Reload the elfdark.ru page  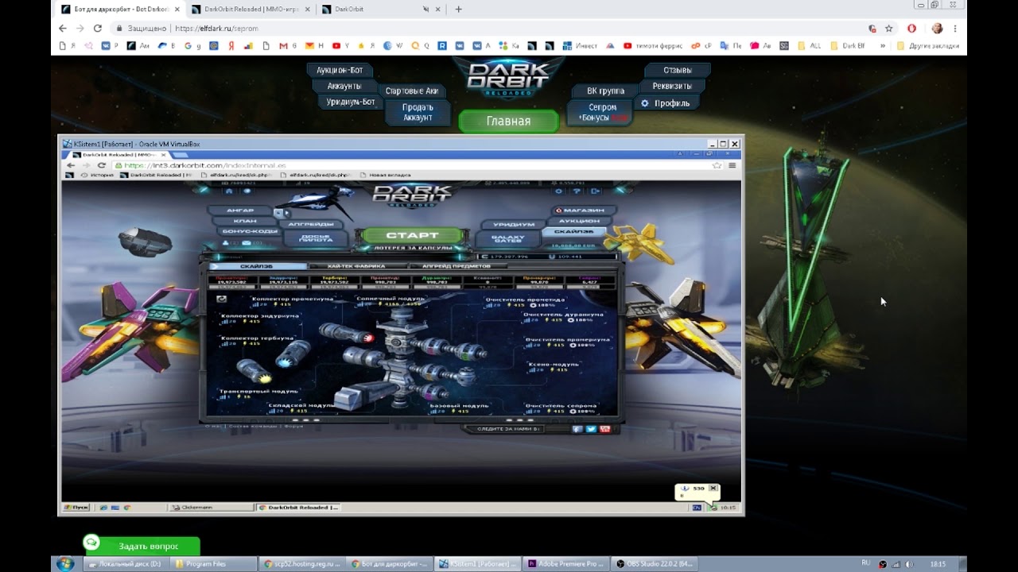98,28
